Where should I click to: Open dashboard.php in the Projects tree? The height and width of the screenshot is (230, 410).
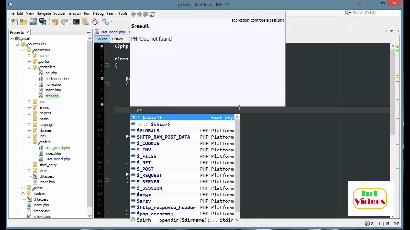[x=57, y=79]
